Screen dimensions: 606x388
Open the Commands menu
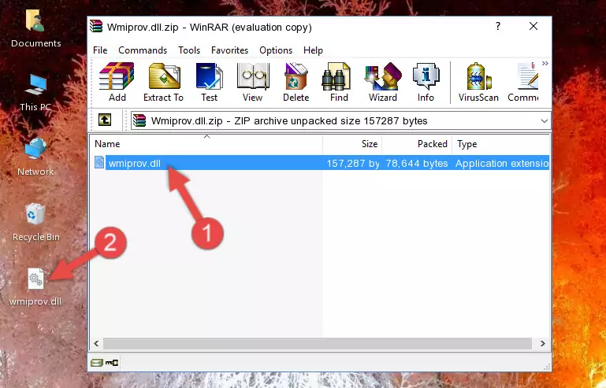tap(143, 50)
